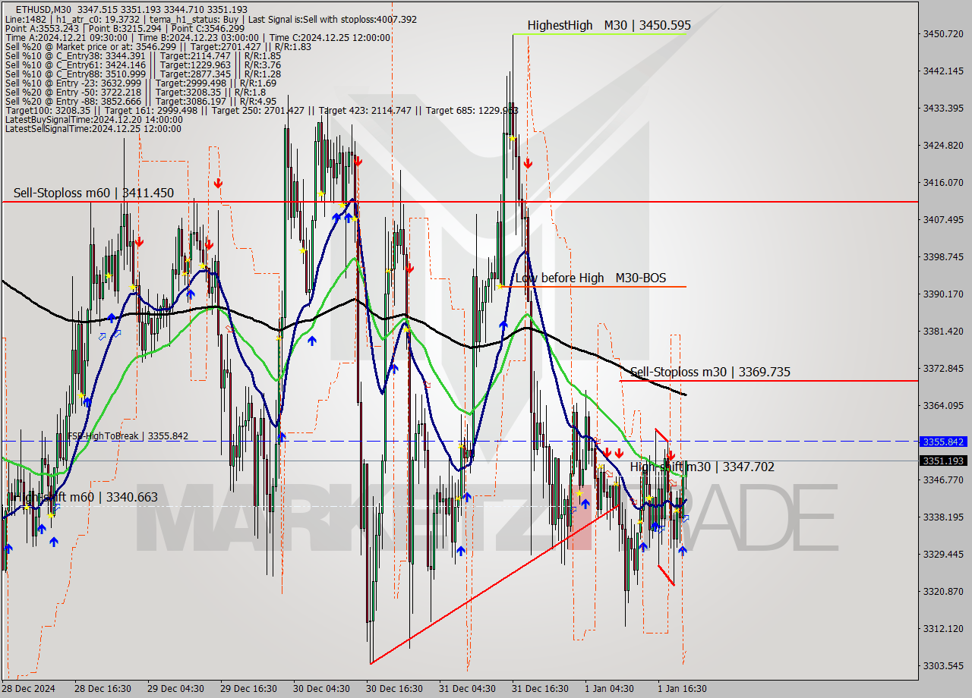
Task: Click the 3320.870 price axis value
Action: (942, 591)
